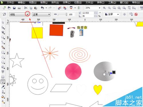
Task: Select the yellow heart shape
Action: click(98, 90)
